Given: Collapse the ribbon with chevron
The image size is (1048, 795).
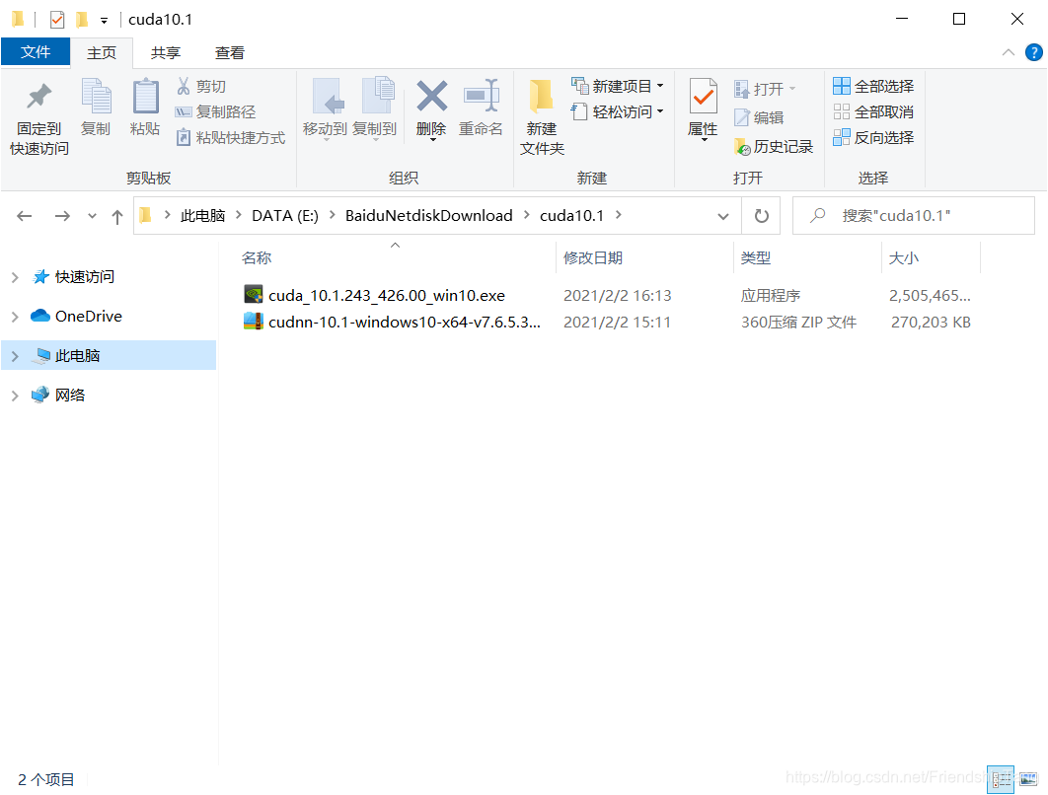Looking at the screenshot, I should pyautogui.click(x=1008, y=52).
